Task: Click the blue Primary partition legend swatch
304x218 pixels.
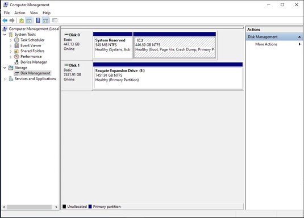Action: click(x=90, y=207)
